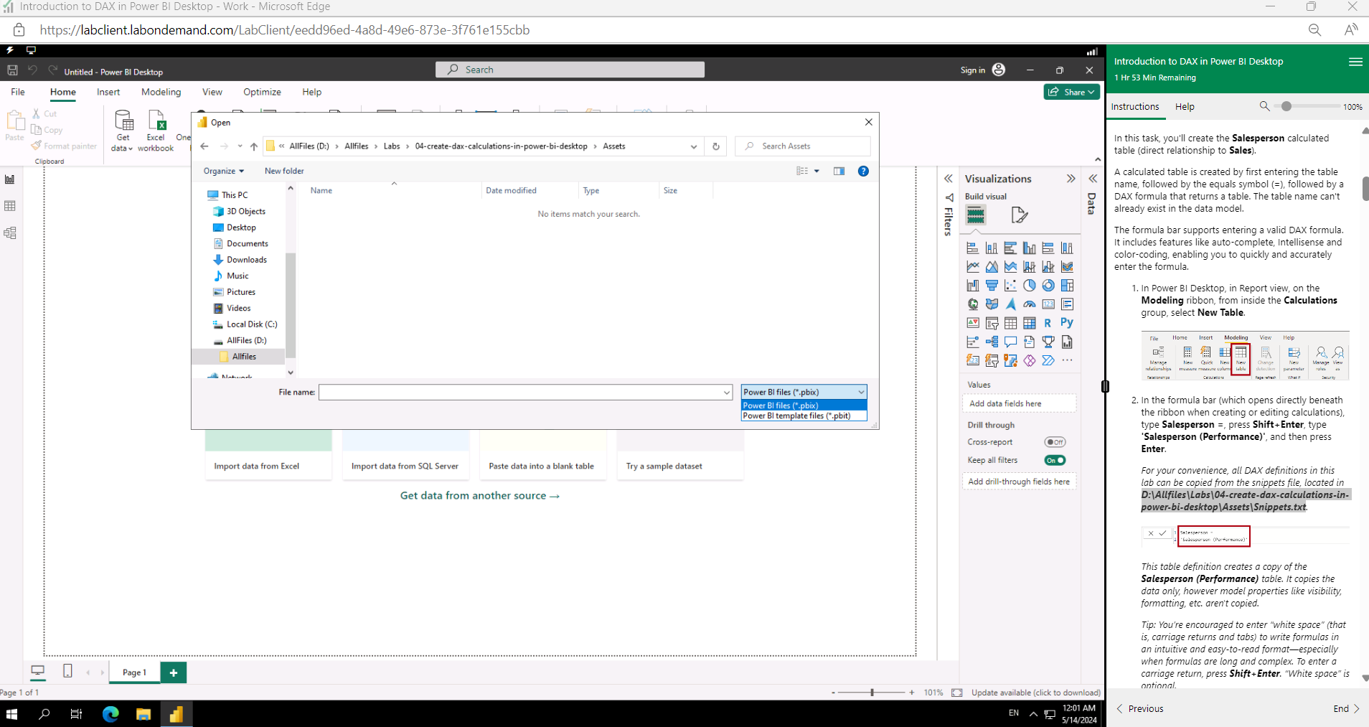Choose the Table visualization
Image resolution: width=1369 pixels, height=727 pixels.
point(1011,323)
